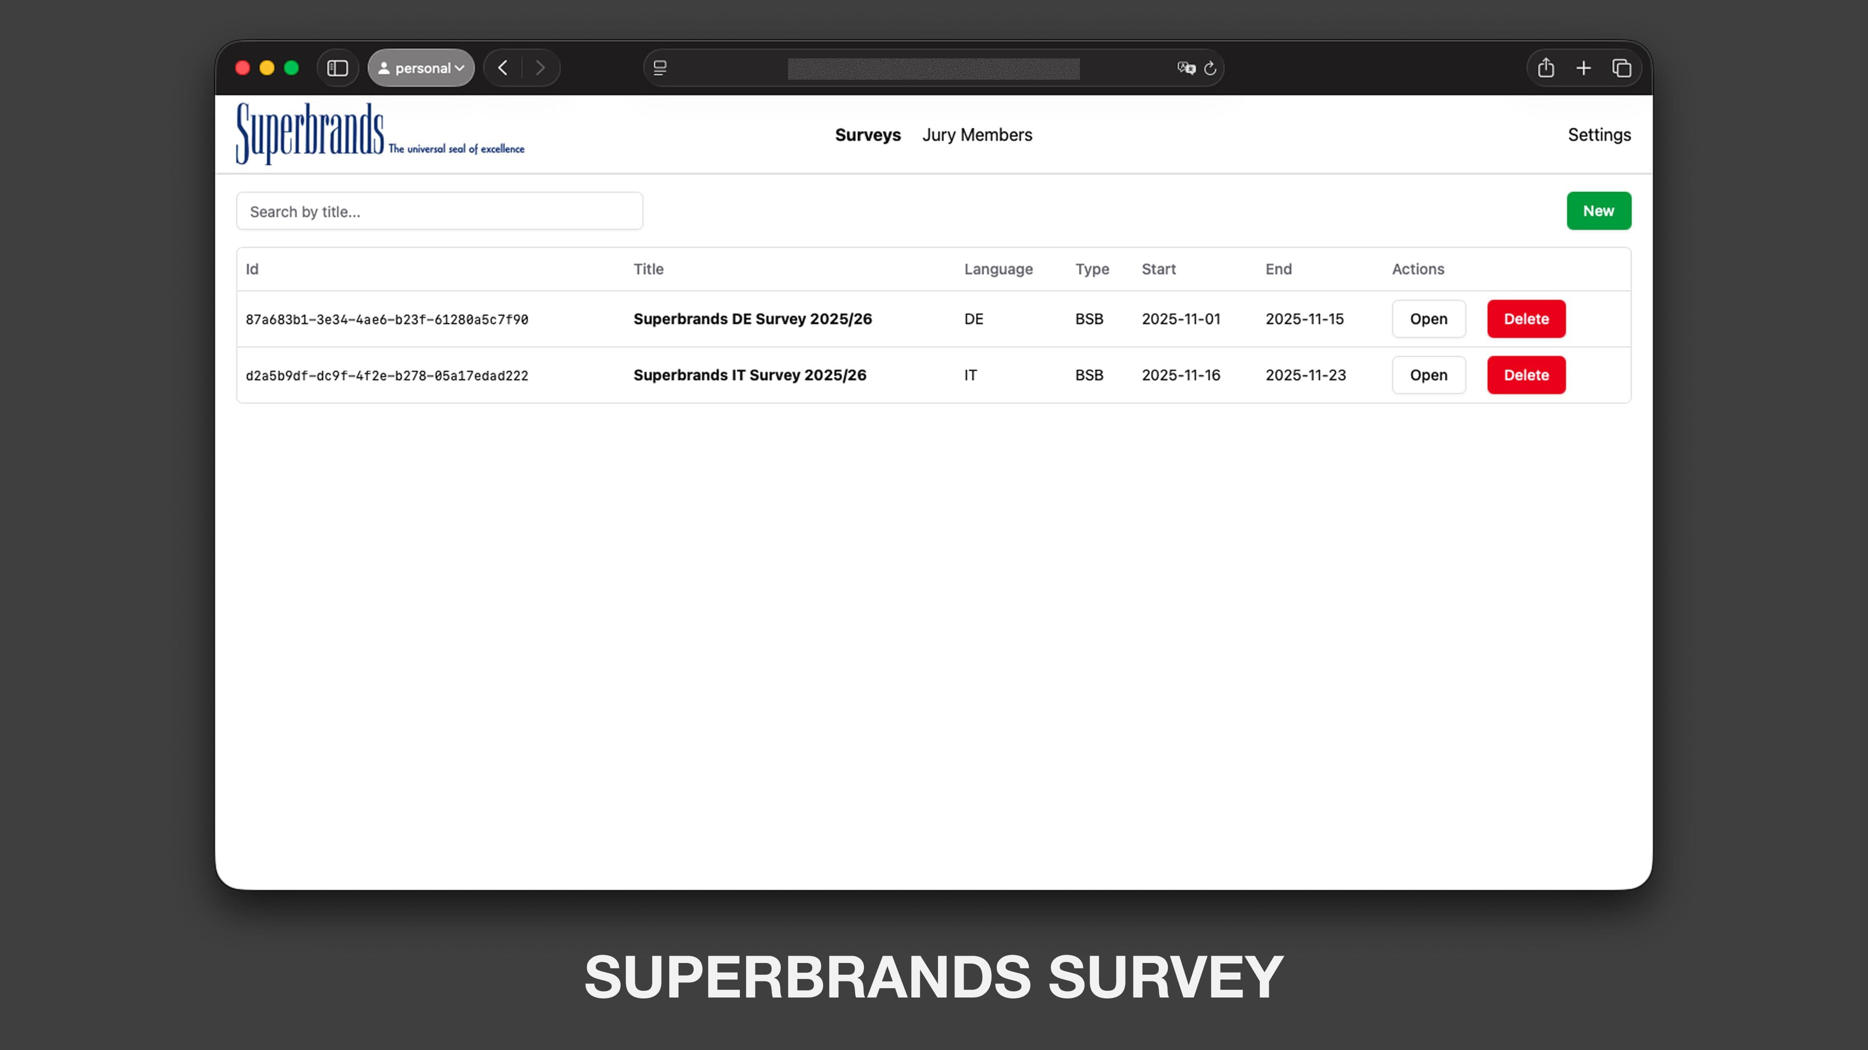This screenshot has width=1868, height=1050.
Task: Navigate back using the back arrow
Action: click(x=503, y=68)
